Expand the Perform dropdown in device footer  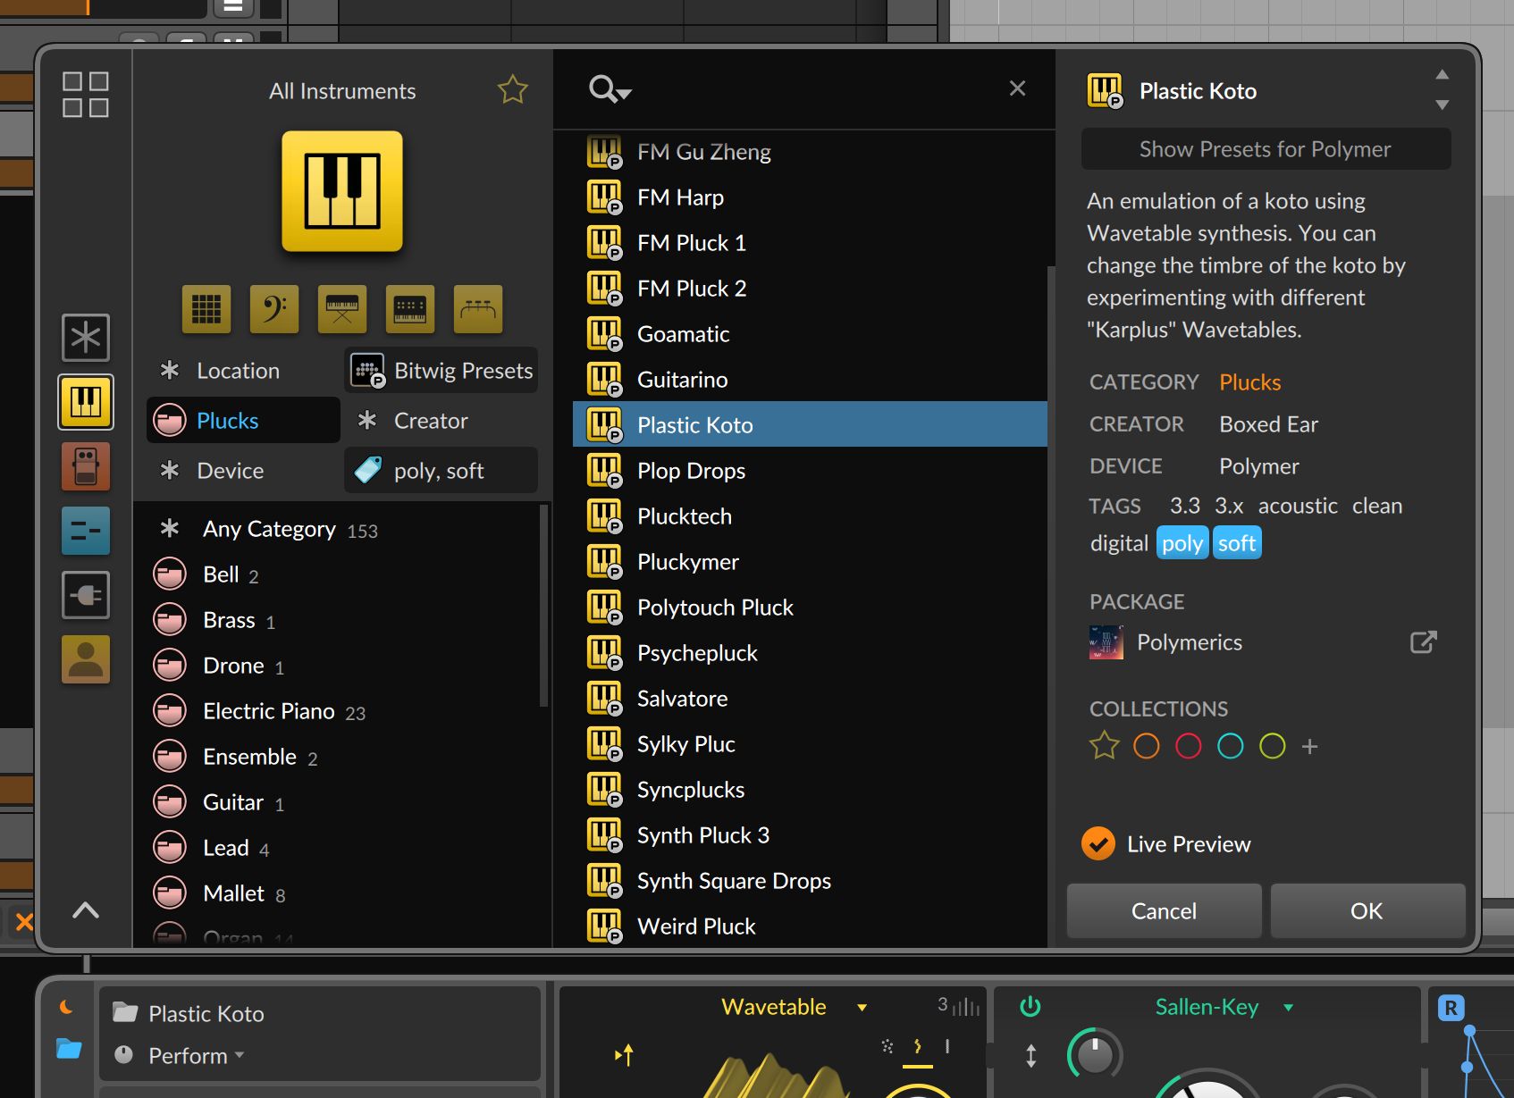click(239, 1055)
